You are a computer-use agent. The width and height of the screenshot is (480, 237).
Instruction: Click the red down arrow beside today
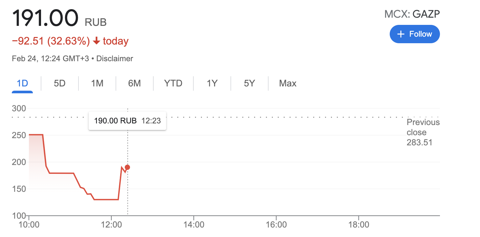(97, 41)
